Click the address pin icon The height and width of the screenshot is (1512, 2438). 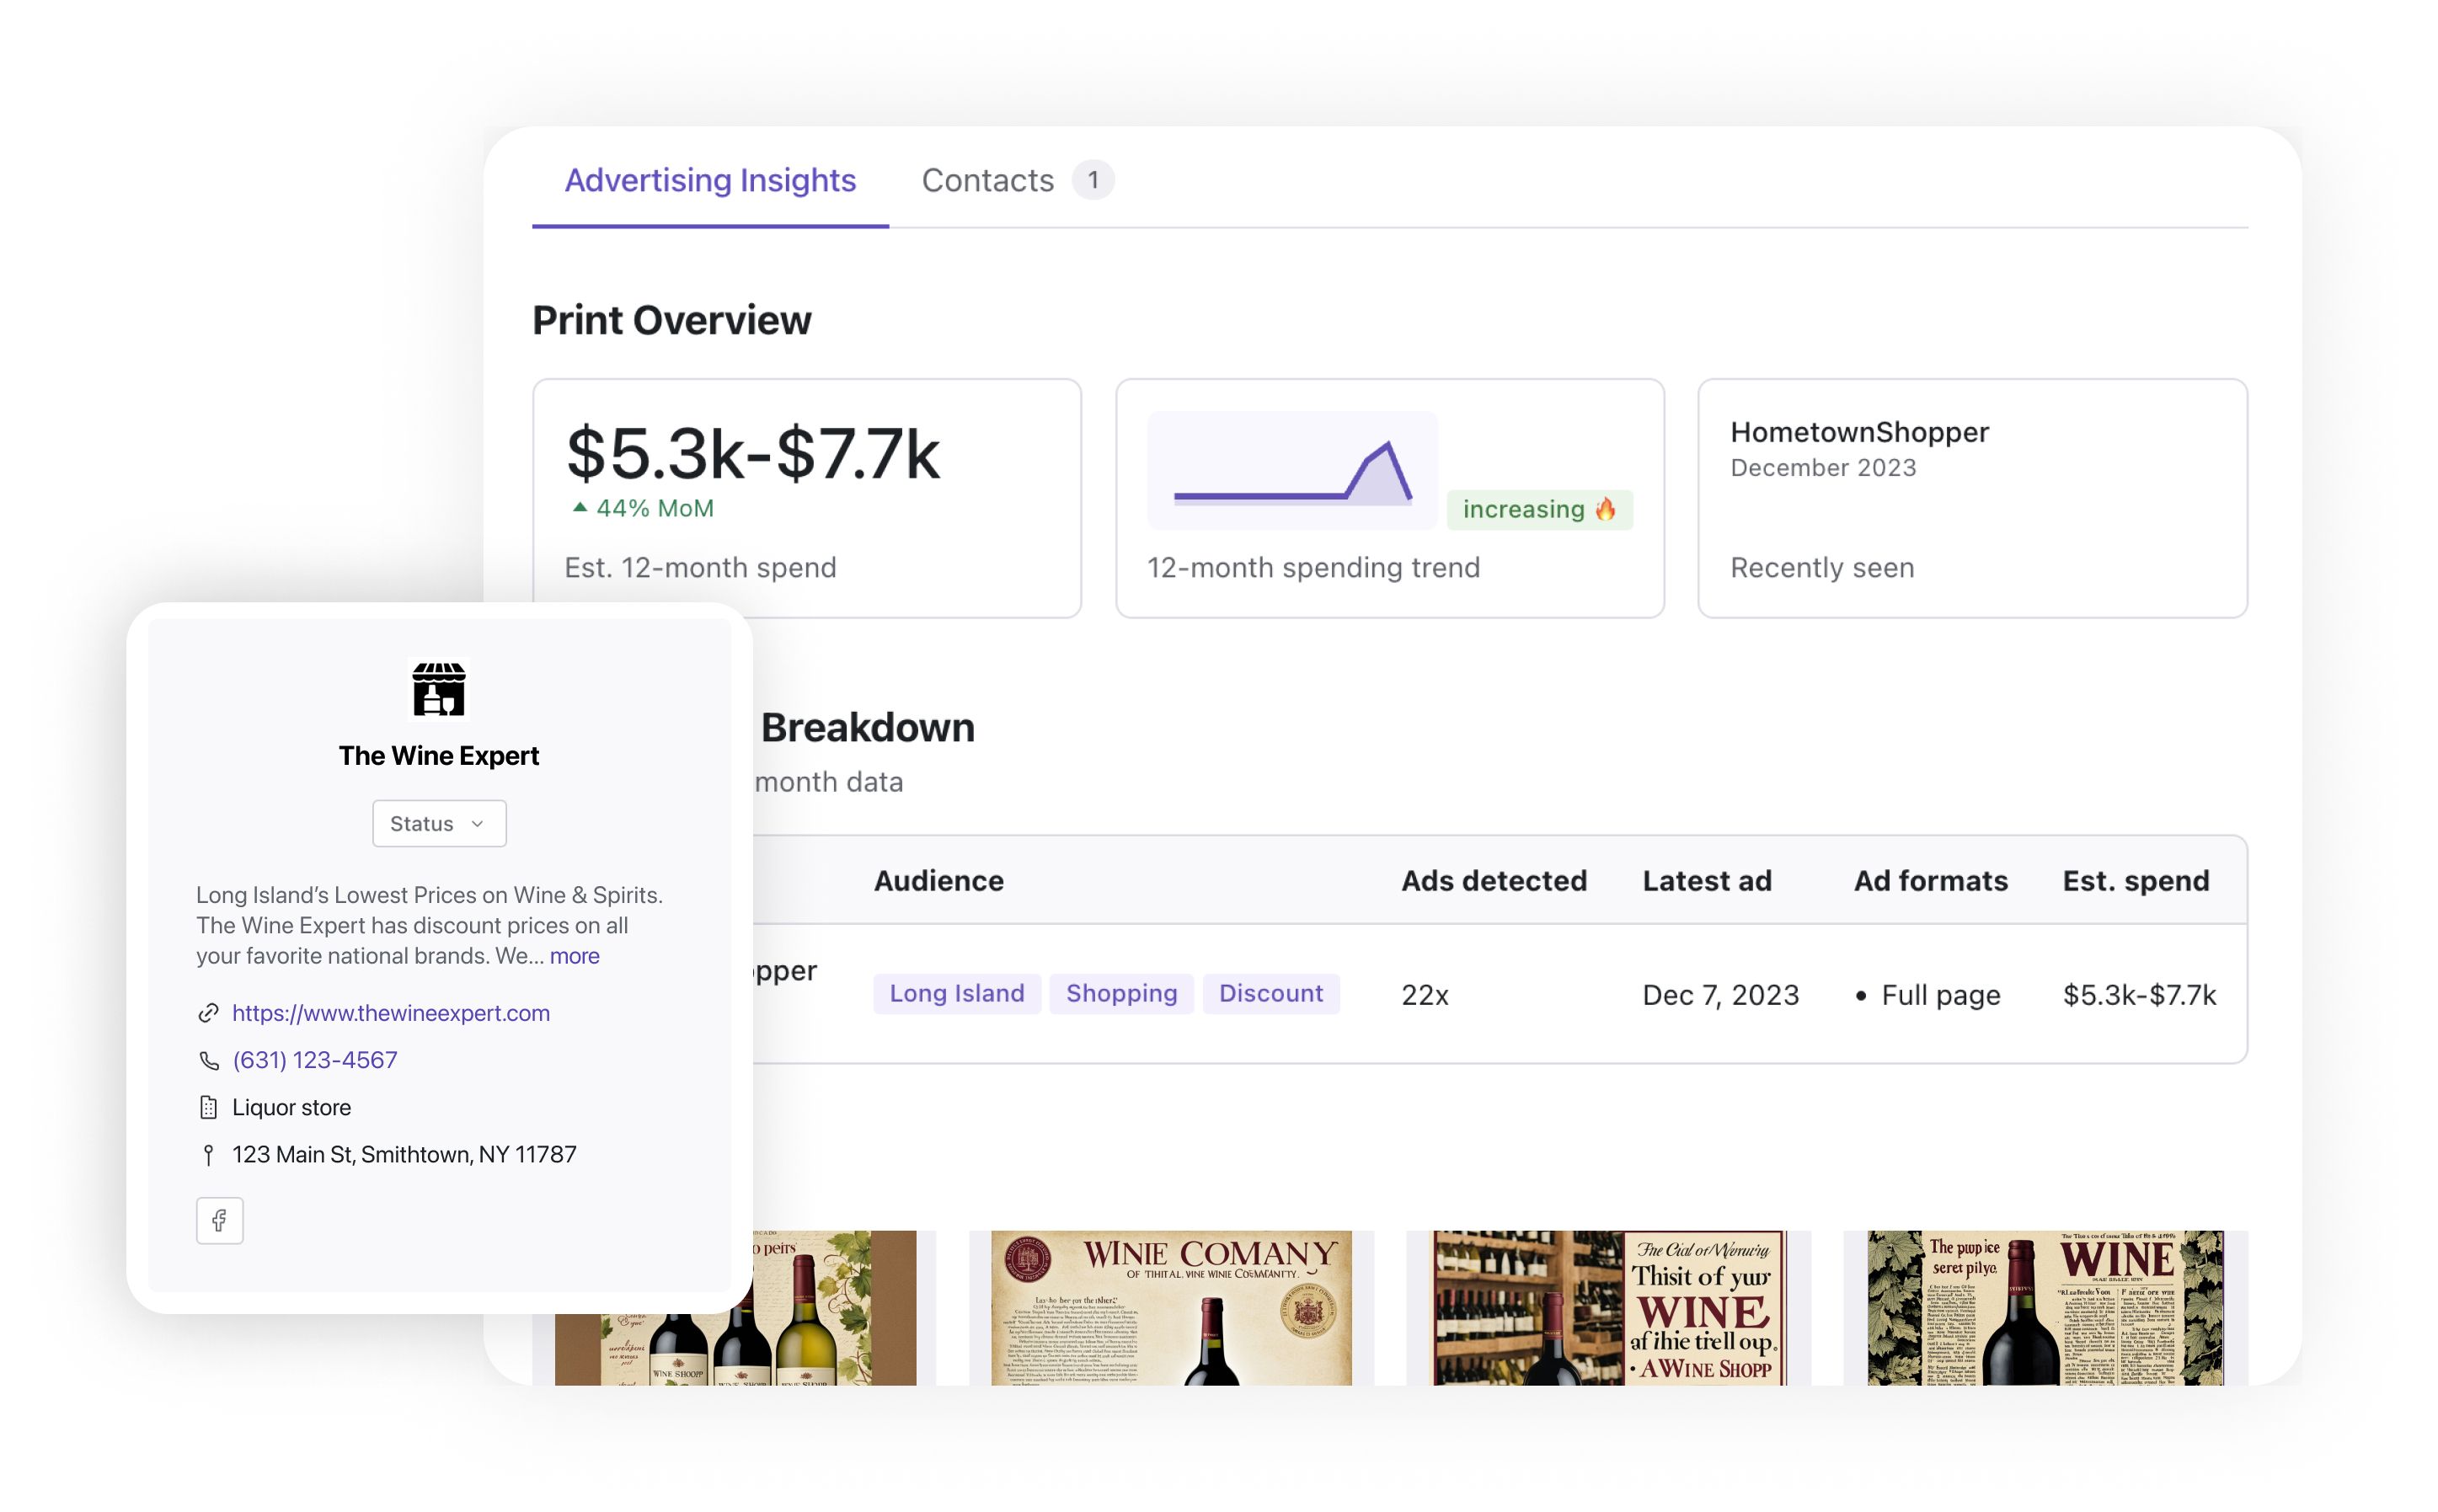208,1155
